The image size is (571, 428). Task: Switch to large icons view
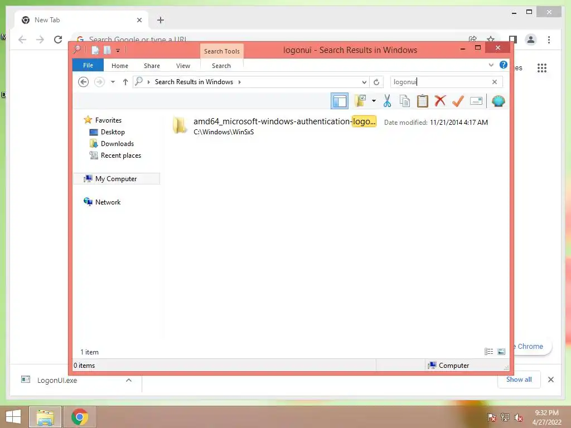pyautogui.click(x=501, y=352)
